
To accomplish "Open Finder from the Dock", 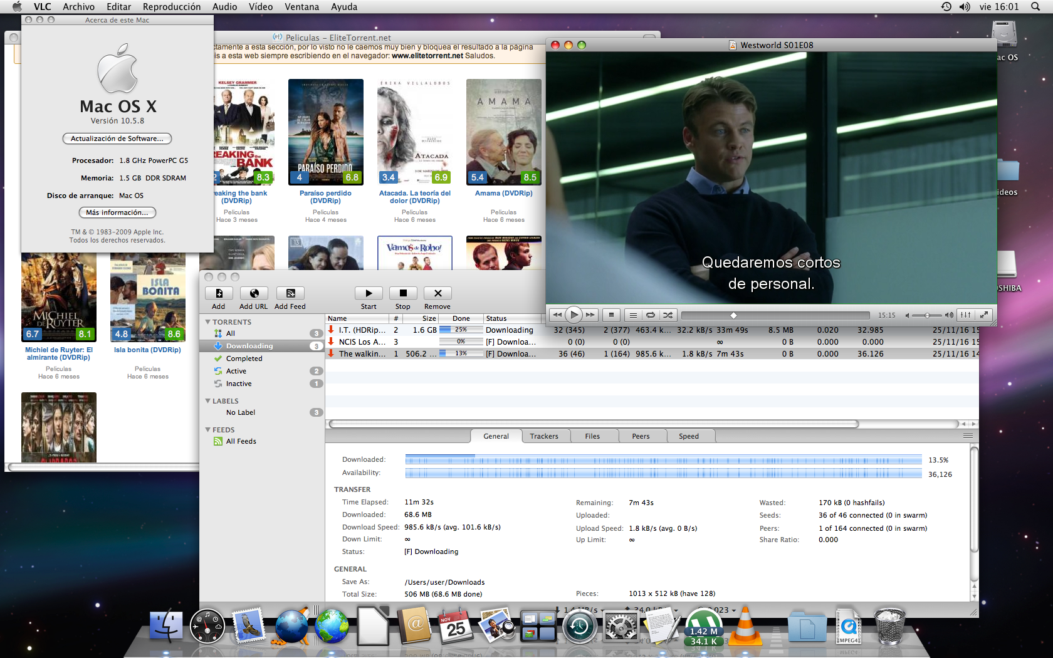I will 167,626.
